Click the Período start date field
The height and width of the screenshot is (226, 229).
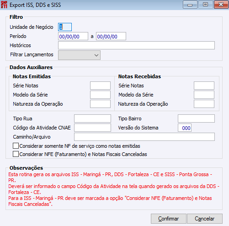click(x=73, y=36)
